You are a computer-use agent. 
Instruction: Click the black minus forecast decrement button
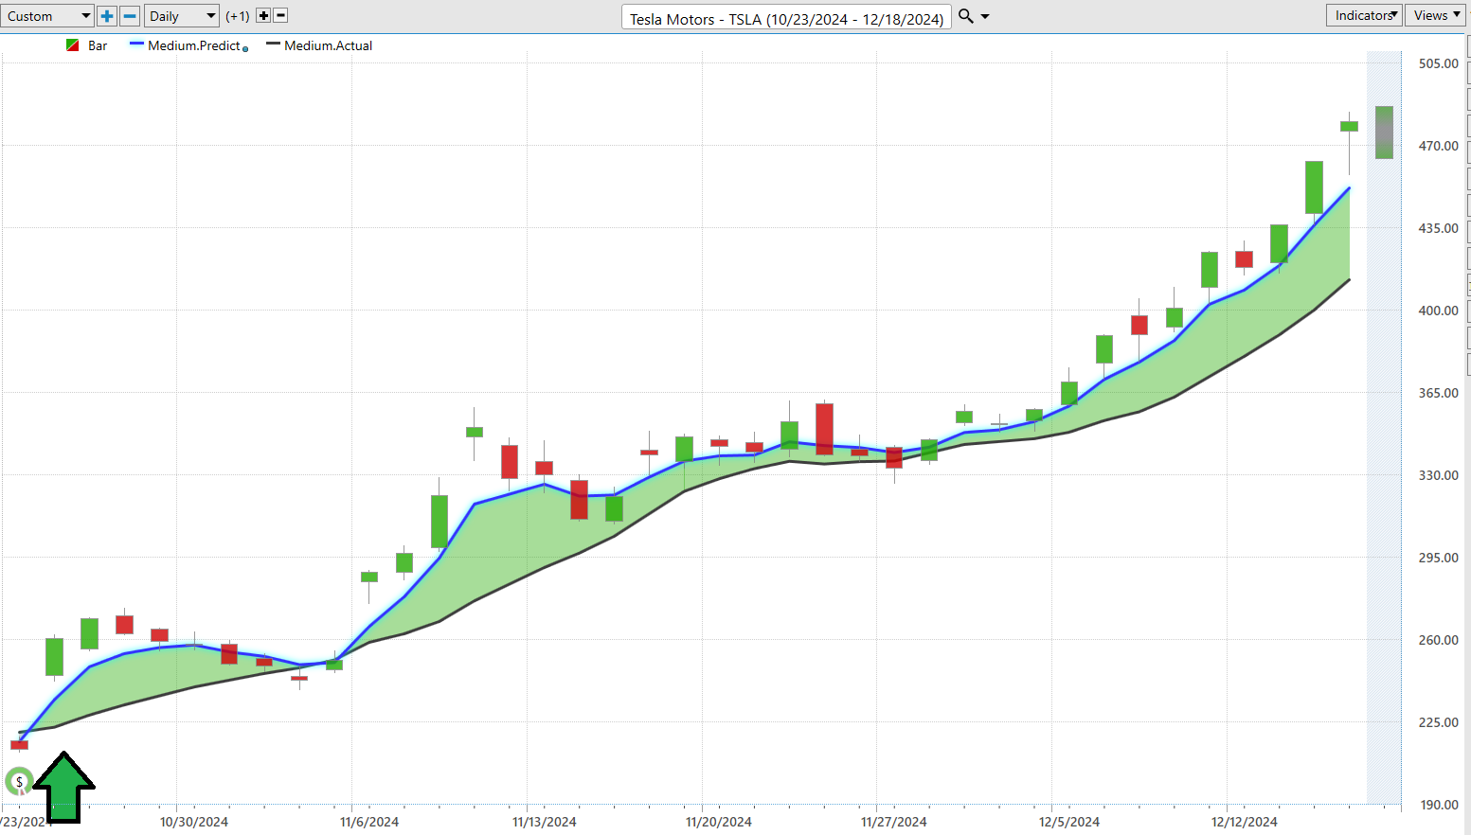click(279, 16)
